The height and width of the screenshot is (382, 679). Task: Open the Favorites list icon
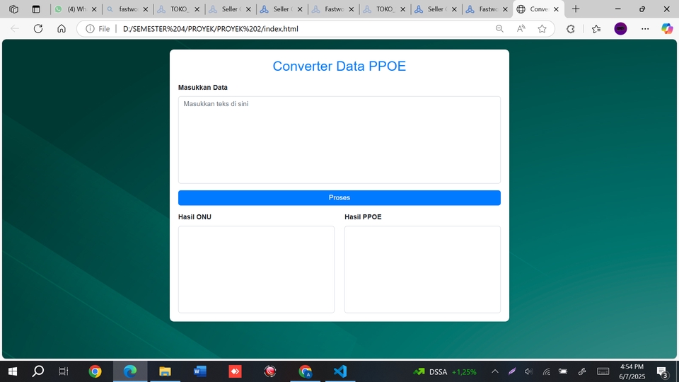click(596, 28)
